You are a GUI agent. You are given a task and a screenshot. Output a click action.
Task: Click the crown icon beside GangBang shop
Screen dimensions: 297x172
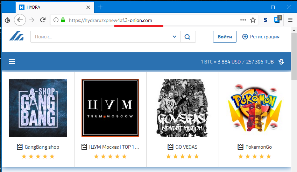pyautogui.click(x=20, y=147)
